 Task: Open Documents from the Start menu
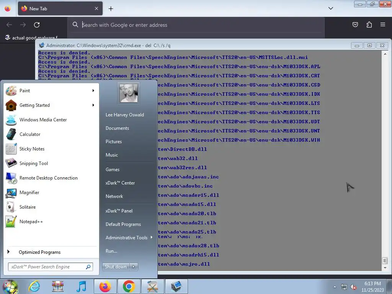pyautogui.click(x=117, y=128)
